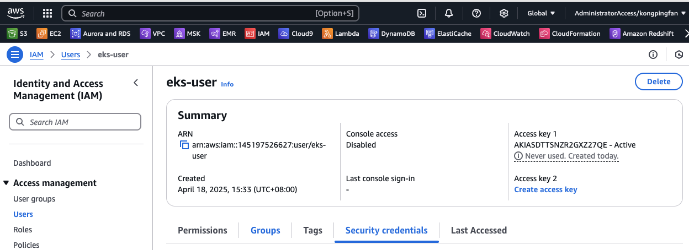Select the Security credentials tab
This screenshot has width=689, height=250.
click(x=386, y=230)
